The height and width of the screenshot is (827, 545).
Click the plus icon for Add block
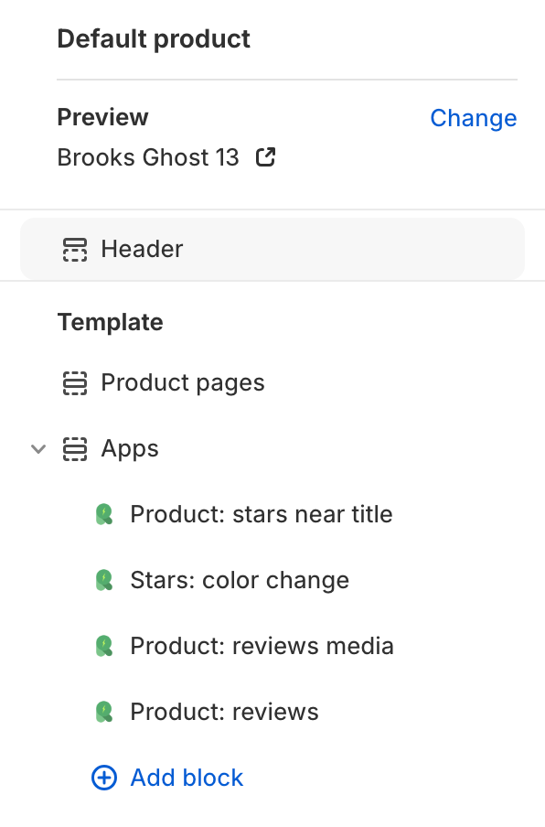coord(104,778)
